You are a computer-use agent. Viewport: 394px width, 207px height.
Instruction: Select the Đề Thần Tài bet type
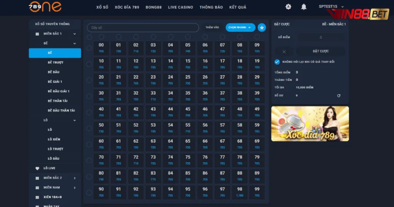58,101
